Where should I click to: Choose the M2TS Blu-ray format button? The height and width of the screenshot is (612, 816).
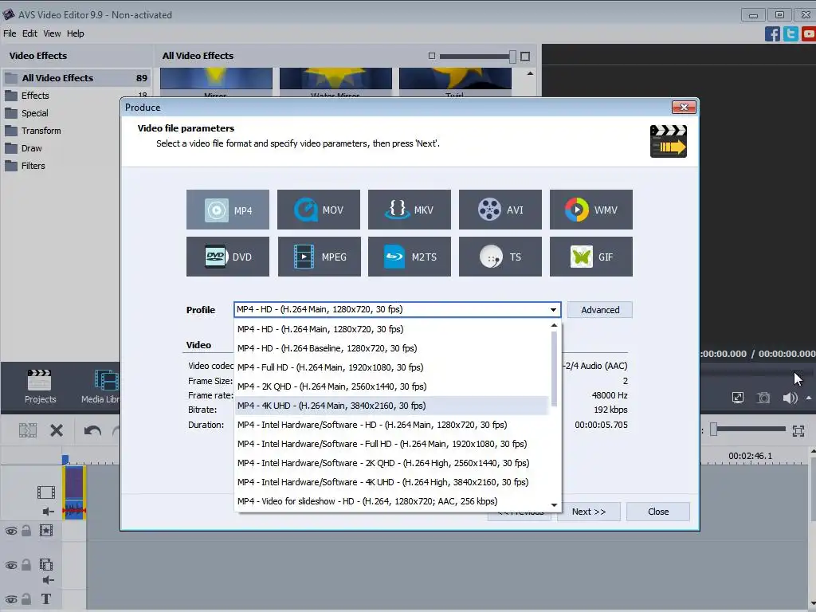pyautogui.click(x=409, y=257)
